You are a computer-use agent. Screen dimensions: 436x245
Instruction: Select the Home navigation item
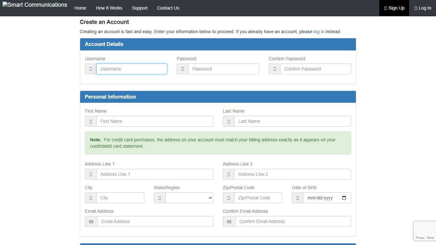pyautogui.click(x=80, y=8)
